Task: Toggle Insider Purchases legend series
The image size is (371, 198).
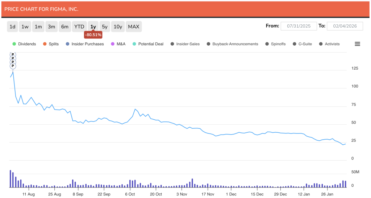Action: (x=85, y=44)
